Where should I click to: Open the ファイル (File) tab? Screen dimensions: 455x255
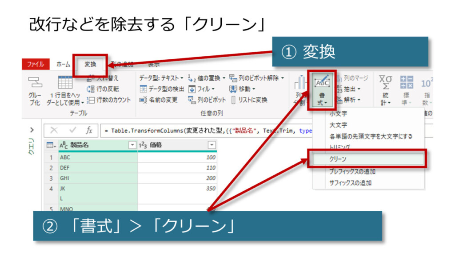click(x=36, y=65)
